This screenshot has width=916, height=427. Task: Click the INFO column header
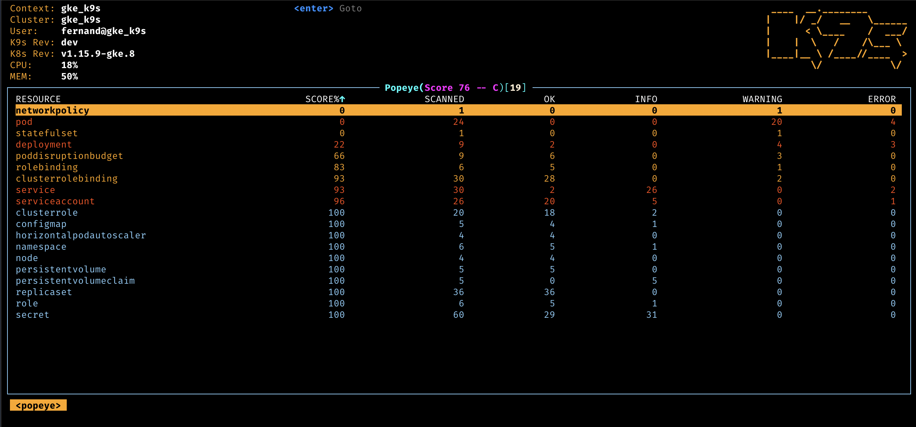(646, 99)
